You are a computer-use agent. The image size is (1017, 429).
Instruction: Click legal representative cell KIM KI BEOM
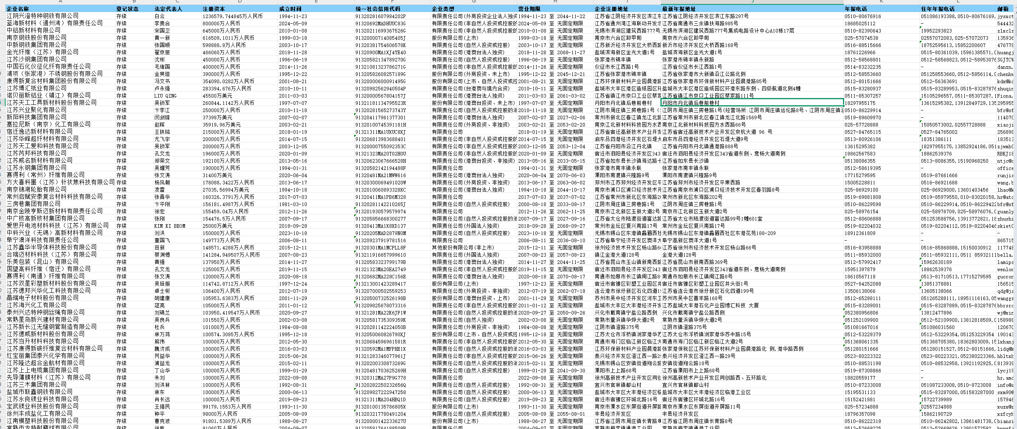[x=170, y=226]
